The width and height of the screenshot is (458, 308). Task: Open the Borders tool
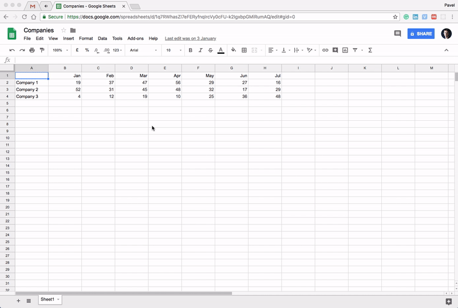(244, 50)
